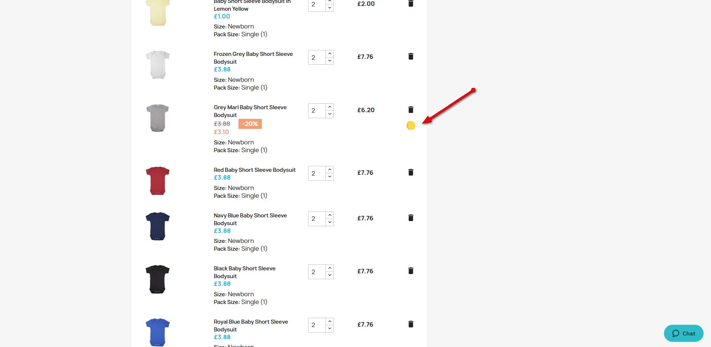
Task: Decrease Royal Blue bodysuit quantity
Action: point(330,328)
